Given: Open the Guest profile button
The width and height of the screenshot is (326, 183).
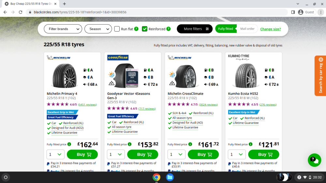Looking at the screenshot, I should (x=307, y=12).
